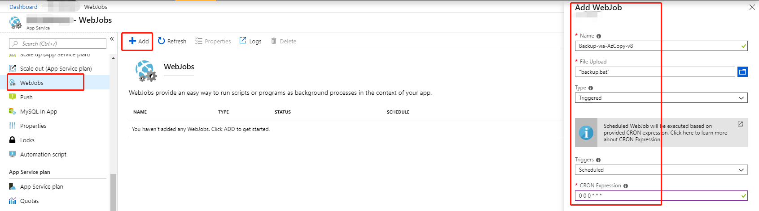Click the Refresh icon in toolbar

[x=162, y=41]
